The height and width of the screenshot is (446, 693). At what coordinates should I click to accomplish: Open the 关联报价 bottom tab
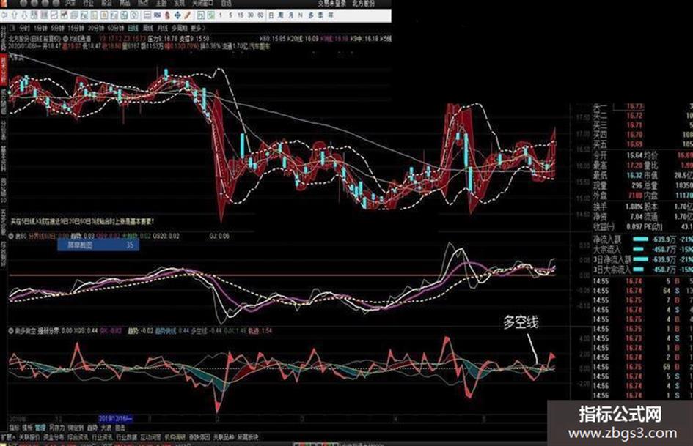pyautogui.click(x=29, y=437)
